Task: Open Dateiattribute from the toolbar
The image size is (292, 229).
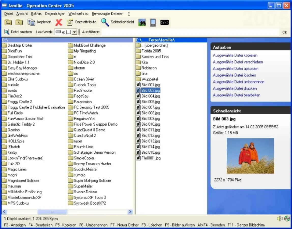Action: click(82, 22)
